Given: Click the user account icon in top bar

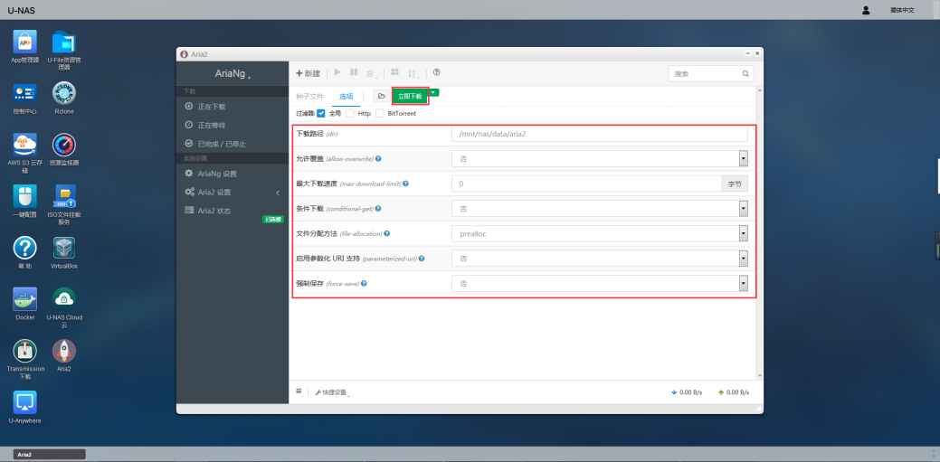Looking at the screenshot, I should click(x=866, y=10).
